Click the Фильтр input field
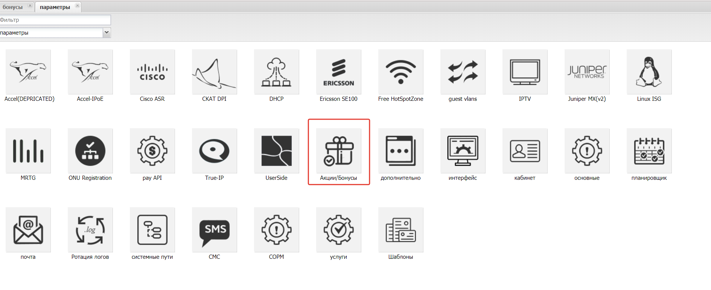 tap(55, 20)
